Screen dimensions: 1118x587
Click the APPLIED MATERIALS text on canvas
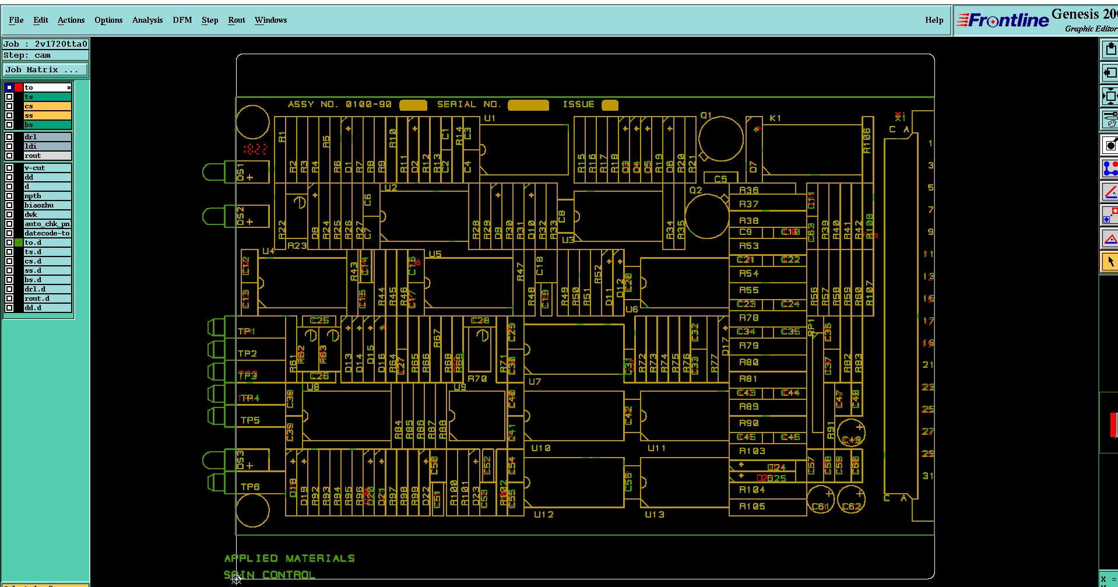click(290, 558)
